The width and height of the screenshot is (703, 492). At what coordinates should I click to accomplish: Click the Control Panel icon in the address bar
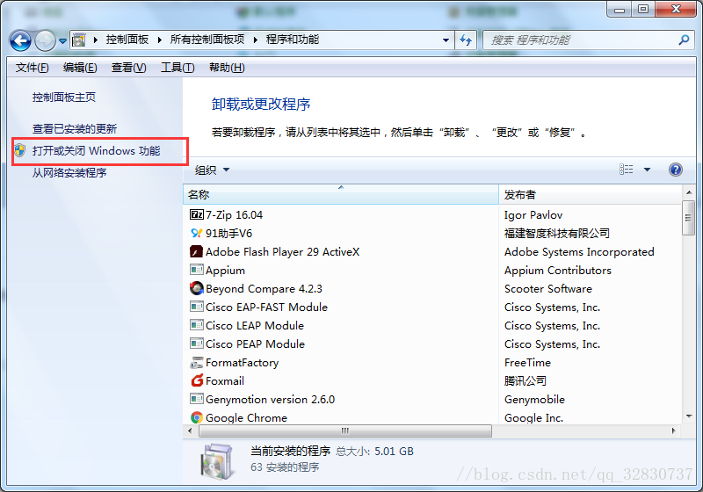(78, 40)
